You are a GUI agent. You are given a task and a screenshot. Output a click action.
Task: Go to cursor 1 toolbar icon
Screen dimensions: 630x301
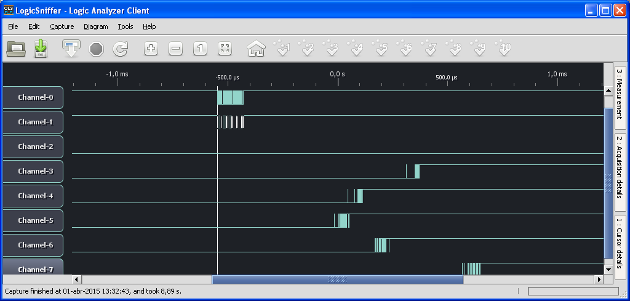[282, 48]
